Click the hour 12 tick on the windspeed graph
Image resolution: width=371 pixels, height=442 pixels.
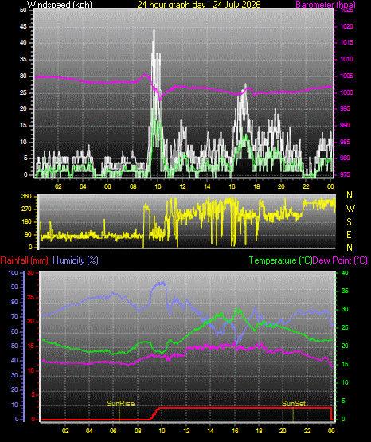pos(182,186)
